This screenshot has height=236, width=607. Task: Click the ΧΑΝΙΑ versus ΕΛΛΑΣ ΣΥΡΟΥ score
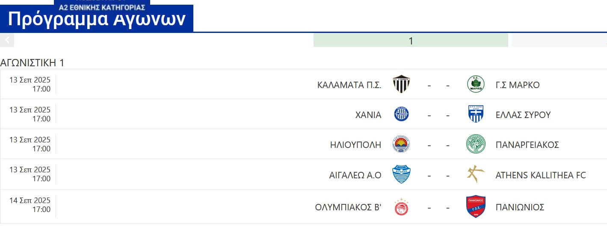[438, 115]
